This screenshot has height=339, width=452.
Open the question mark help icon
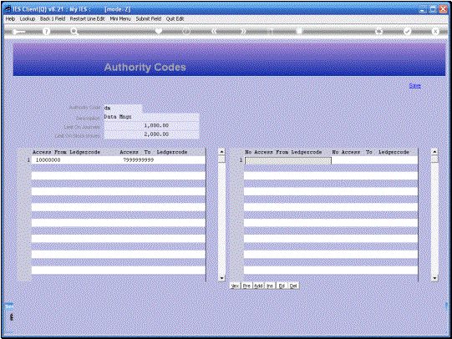tap(46, 32)
